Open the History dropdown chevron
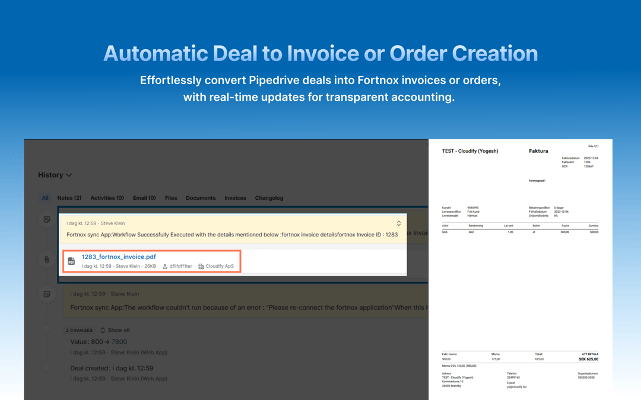This screenshot has width=641, height=400. coord(69,175)
